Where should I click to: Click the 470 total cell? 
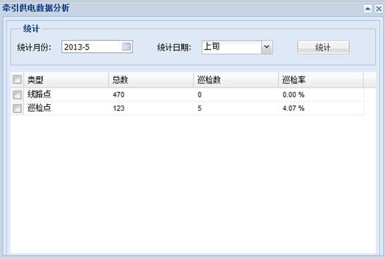[118, 95]
